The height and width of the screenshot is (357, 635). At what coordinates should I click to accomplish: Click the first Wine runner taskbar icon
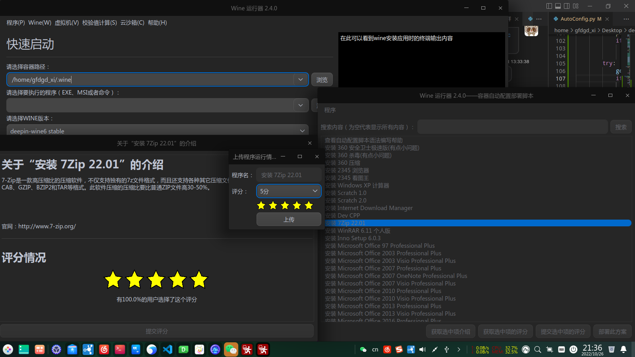pyautogui.click(x=247, y=349)
